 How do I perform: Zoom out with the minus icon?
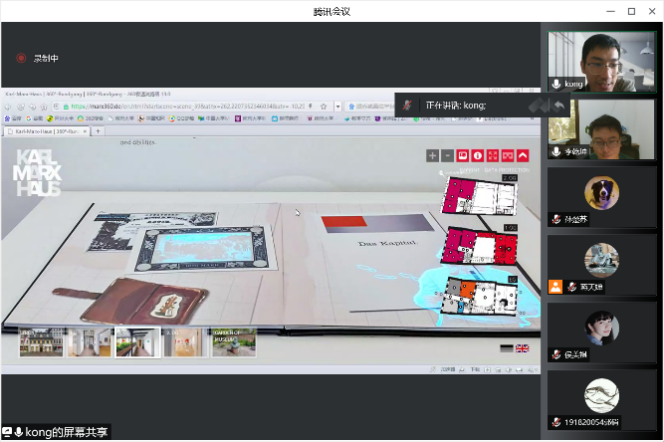coord(447,155)
